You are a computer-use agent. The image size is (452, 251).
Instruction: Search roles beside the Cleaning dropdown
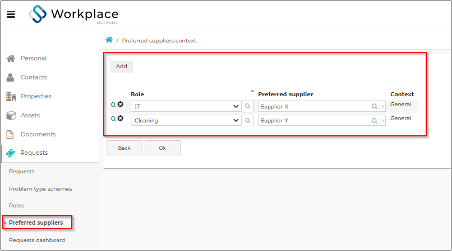point(248,120)
